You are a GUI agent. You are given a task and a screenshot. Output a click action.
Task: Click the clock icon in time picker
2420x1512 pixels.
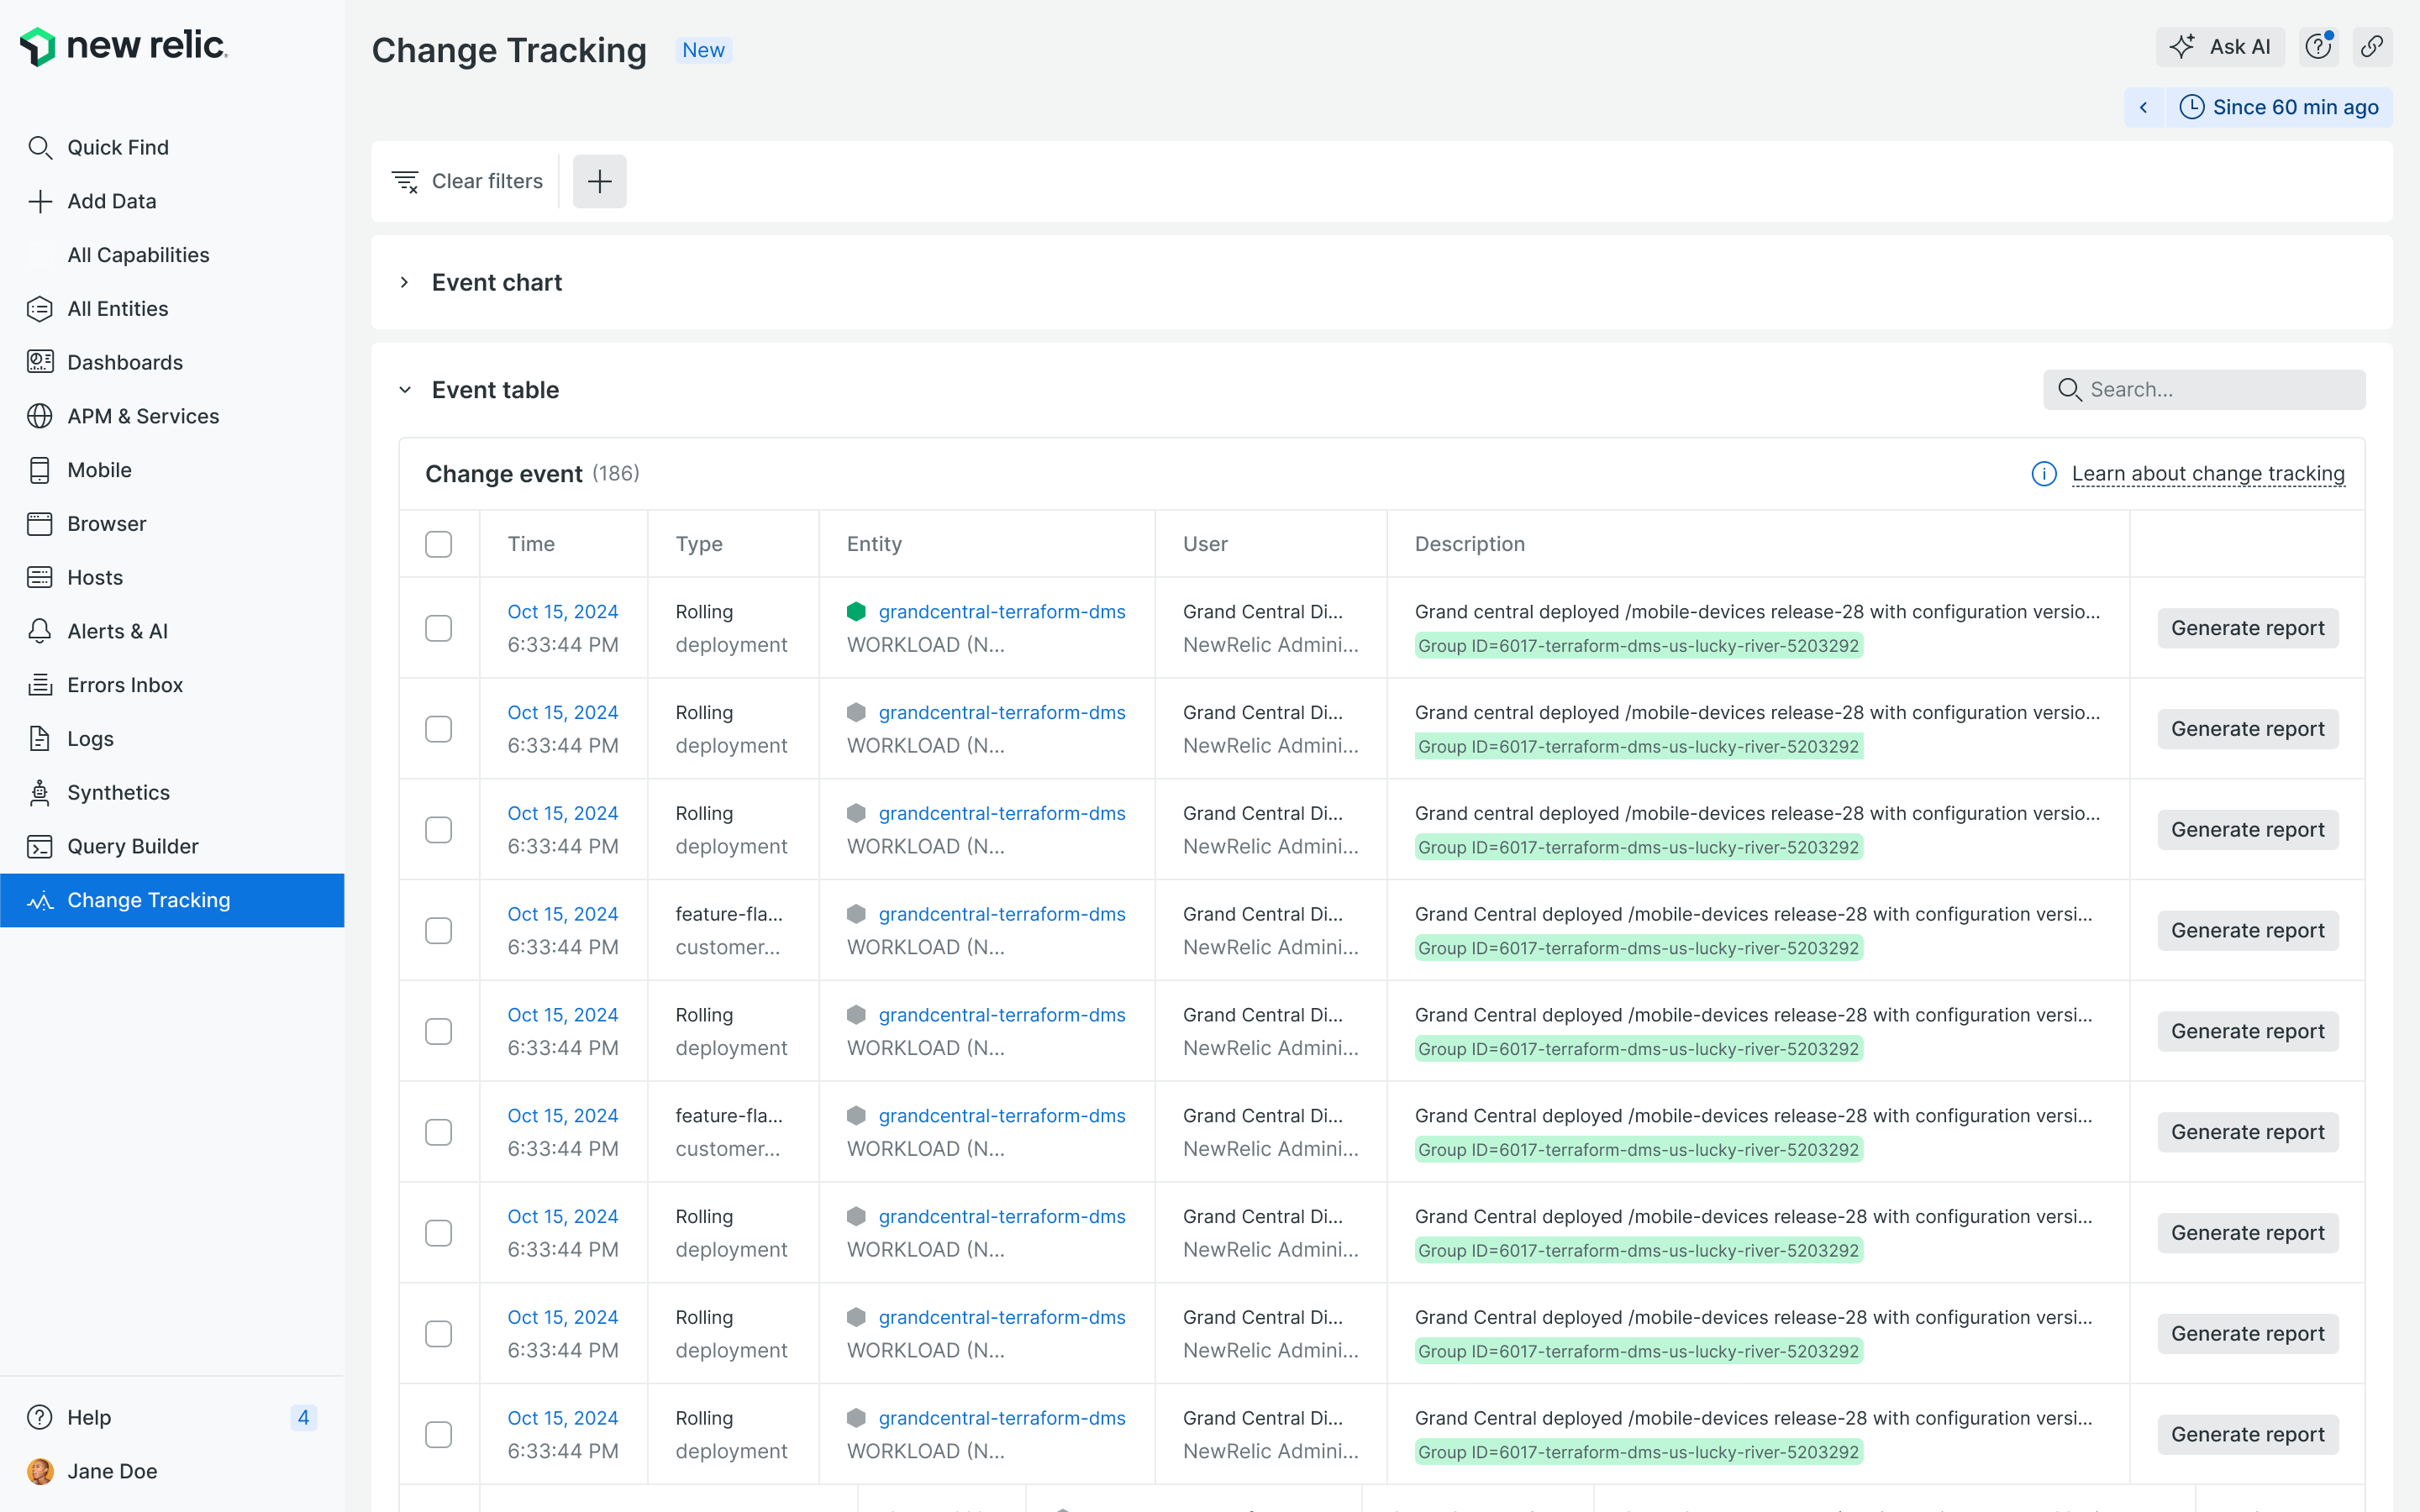pos(2191,107)
